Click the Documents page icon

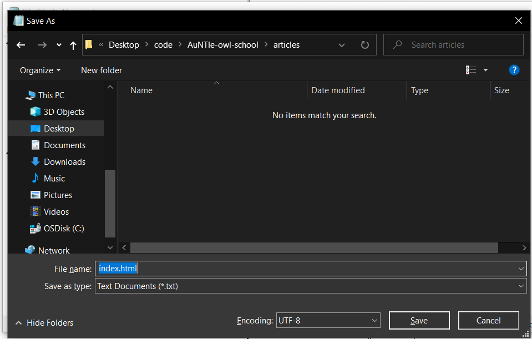pos(36,145)
